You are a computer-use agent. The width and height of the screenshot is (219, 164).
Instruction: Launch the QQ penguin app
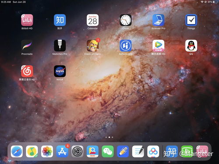pos(191,45)
